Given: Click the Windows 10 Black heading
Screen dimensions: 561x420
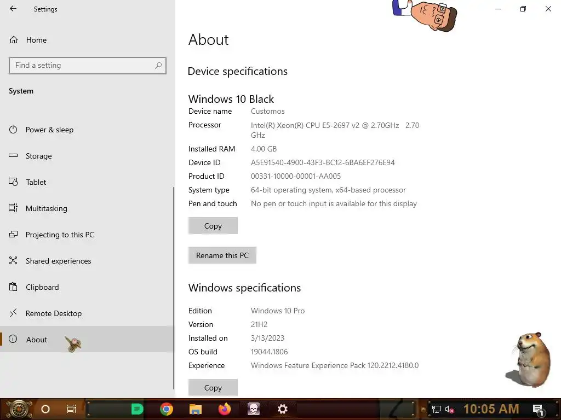Looking at the screenshot, I should [231, 99].
